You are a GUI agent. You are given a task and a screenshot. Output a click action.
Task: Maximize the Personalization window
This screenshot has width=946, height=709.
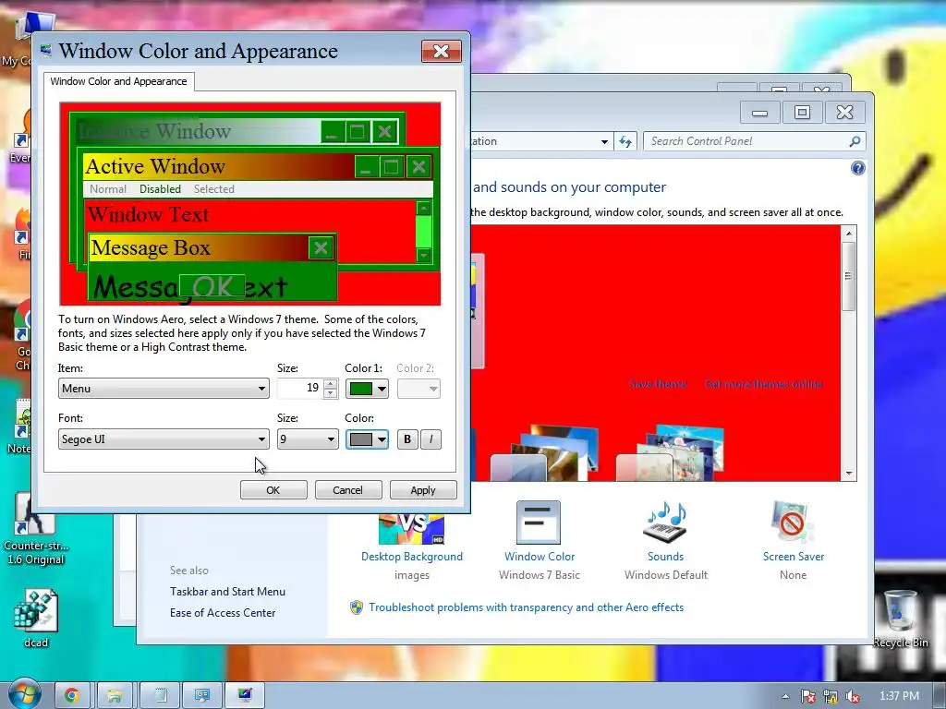[x=802, y=112]
